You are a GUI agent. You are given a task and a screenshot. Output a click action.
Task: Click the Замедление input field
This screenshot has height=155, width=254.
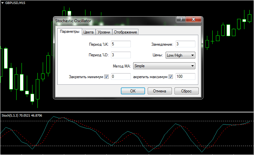pyautogui.click(x=185, y=44)
